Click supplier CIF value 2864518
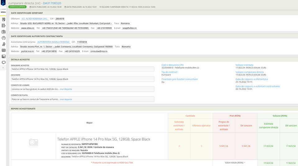 click(60, 19)
